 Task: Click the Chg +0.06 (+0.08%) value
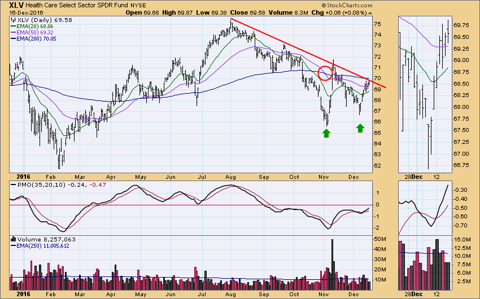click(339, 13)
